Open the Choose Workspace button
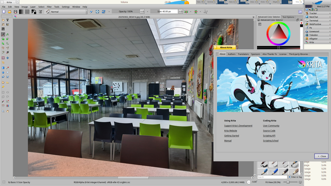Screen dimensions: 331x186 300,12
